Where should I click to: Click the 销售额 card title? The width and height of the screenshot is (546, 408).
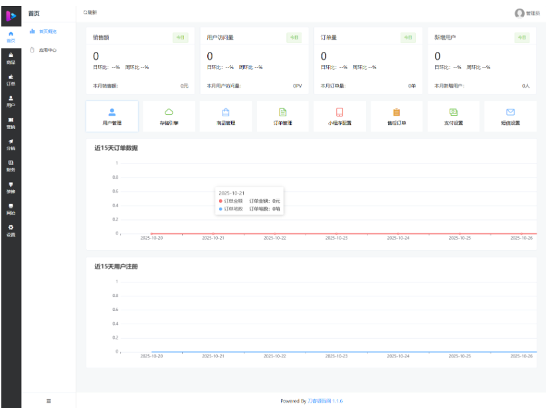[x=101, y=38]
